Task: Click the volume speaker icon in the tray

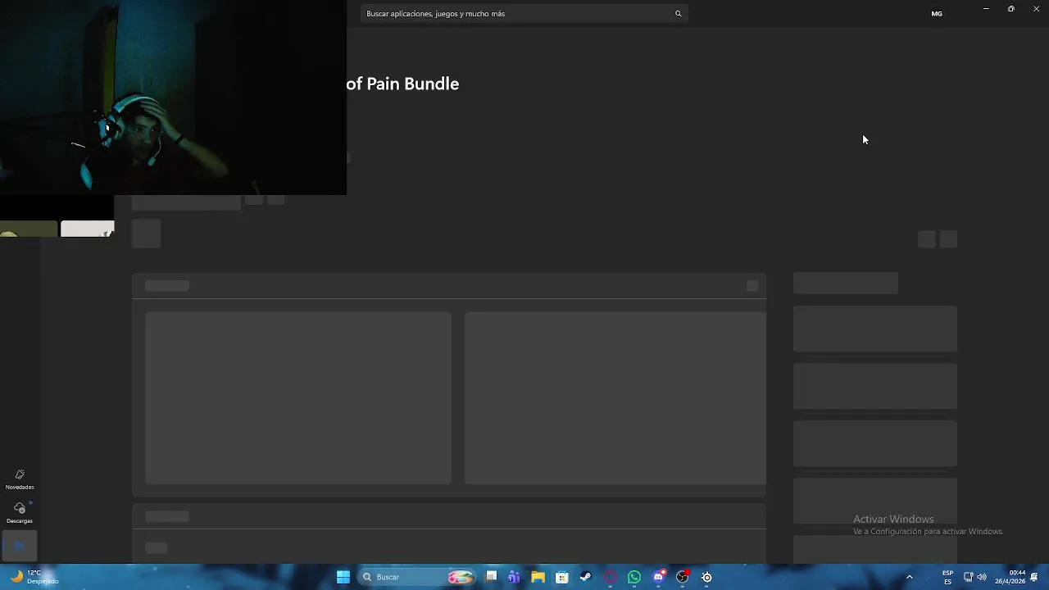Action: click(982, 577)
